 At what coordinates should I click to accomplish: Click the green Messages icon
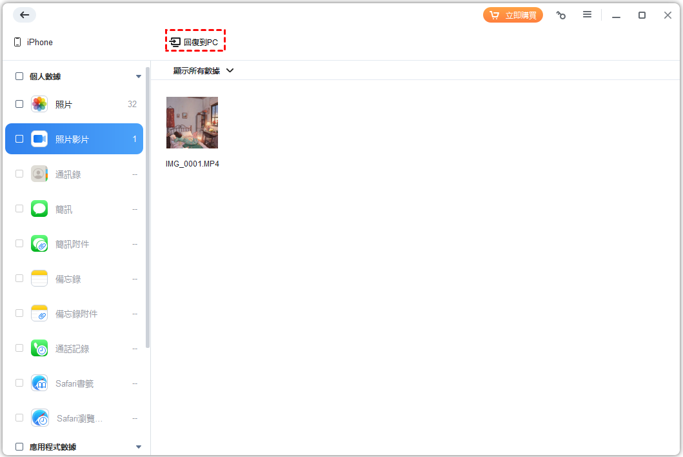click(x=39, y=208)
